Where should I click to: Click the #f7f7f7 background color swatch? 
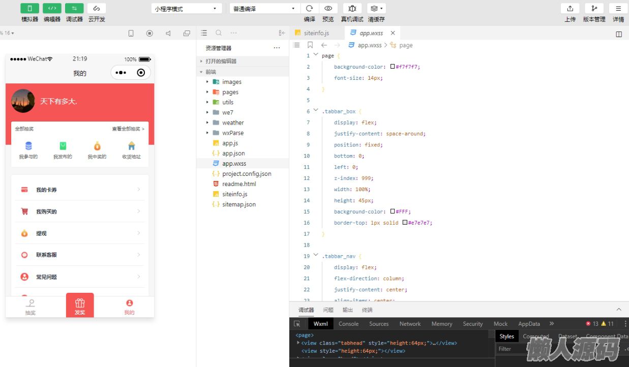point(393,67)
